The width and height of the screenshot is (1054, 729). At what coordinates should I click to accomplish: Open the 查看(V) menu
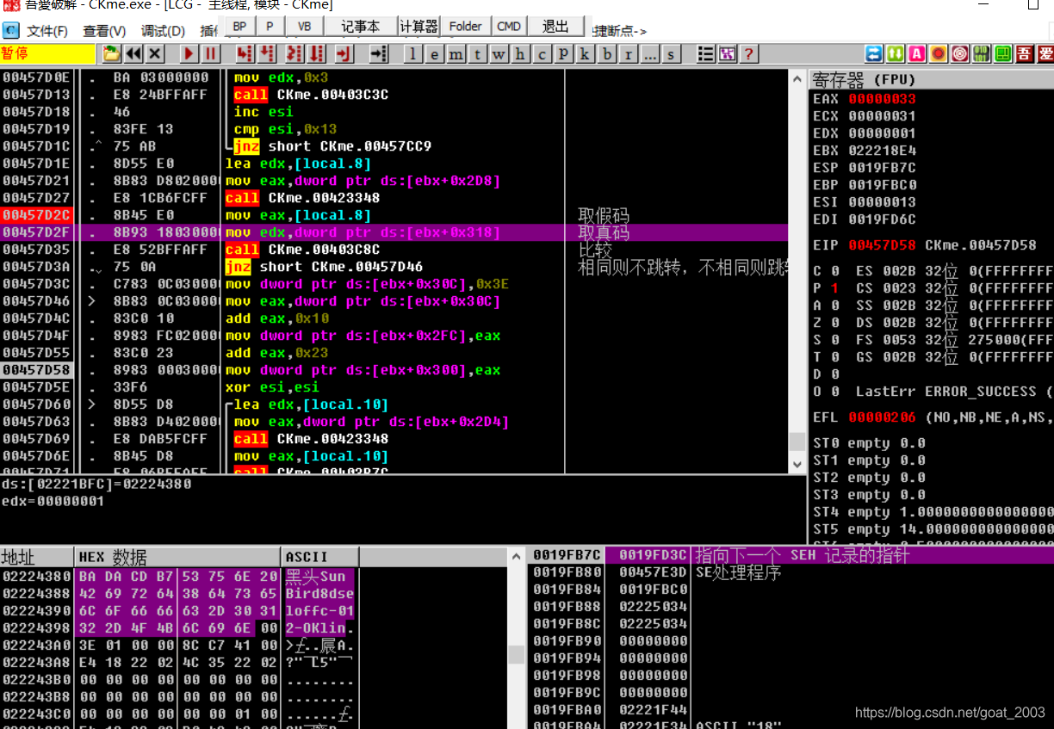104,31
